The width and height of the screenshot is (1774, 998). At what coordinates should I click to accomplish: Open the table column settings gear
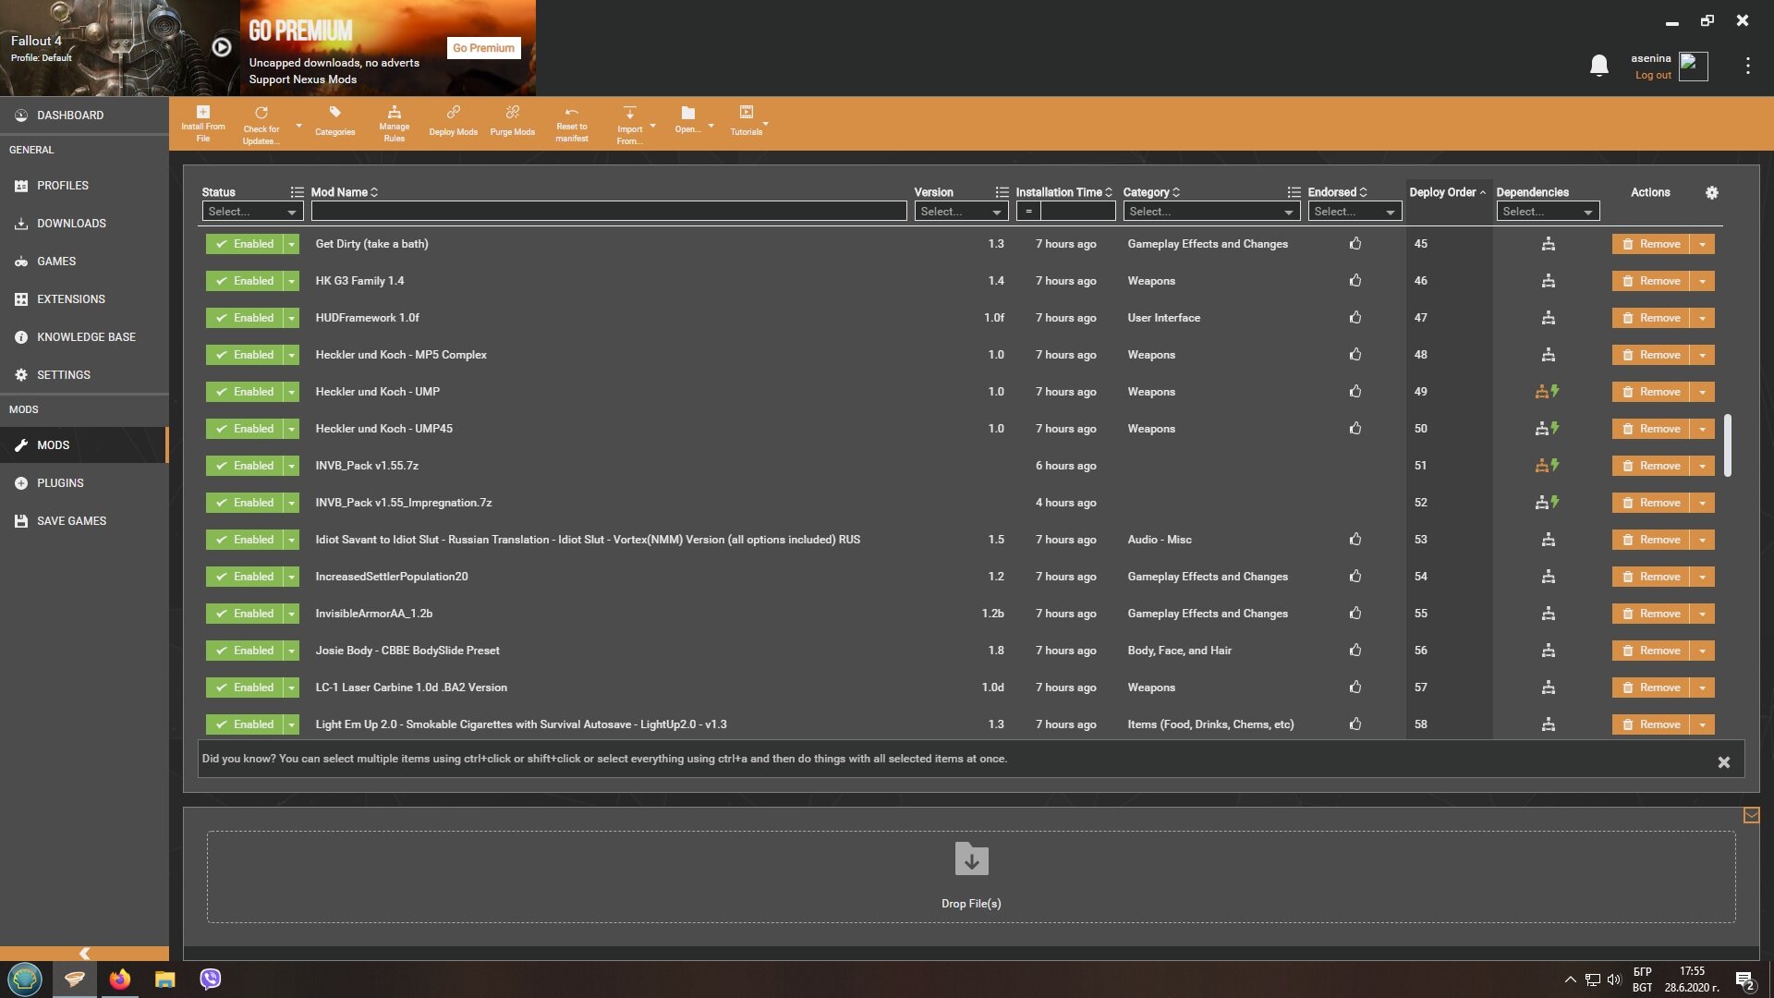(1711, 192)
